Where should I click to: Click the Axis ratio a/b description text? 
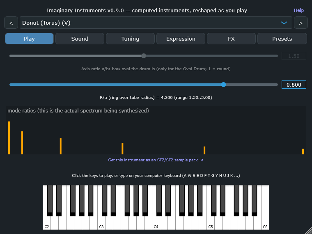156,69
